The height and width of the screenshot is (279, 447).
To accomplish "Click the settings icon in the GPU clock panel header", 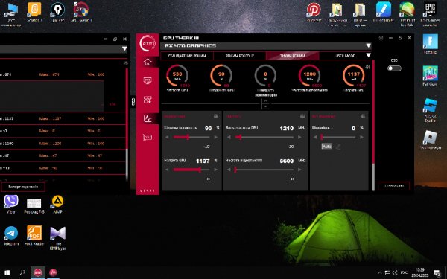I will pyautogui.click(x=302, y=116).
